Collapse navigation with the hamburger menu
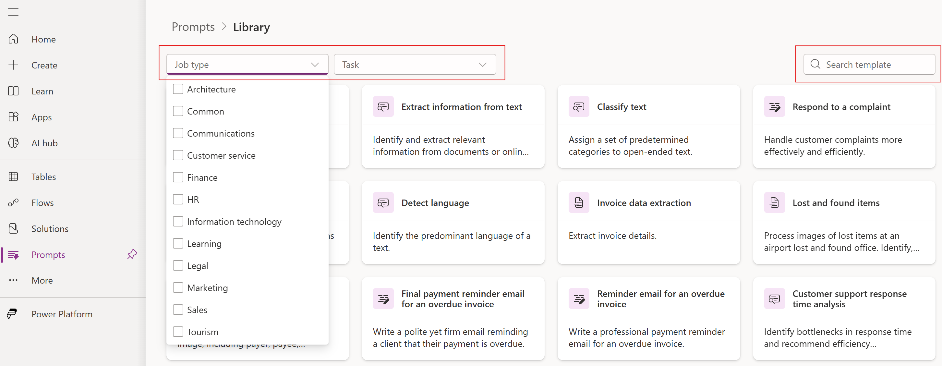The height and width of the screenshot is (366, 942). (13, 12)
